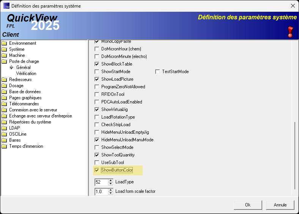Image resolution: width=299 pixels, height=214 pixels.
Task: Tick the TestStartMode checkbox
Action: (157, 72)
